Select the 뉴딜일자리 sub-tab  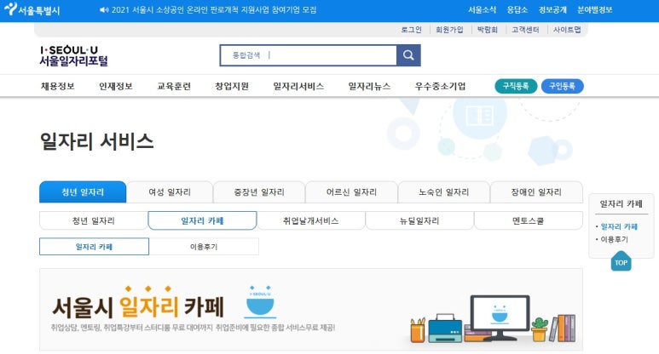(x=419, y=220)
